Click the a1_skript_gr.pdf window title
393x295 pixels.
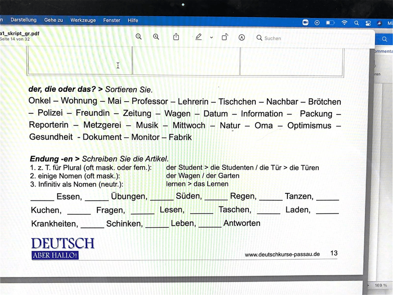click(19, 33)
